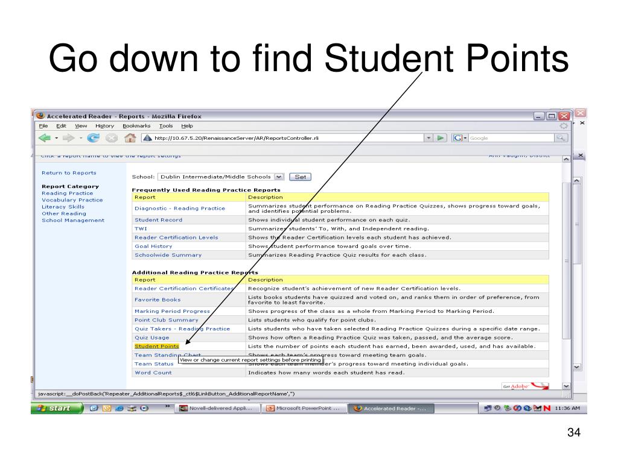The image size is (618, 463).
Task: Open Reader Certification Levels report
Action: pyautogui.click(x=176, y=238)
